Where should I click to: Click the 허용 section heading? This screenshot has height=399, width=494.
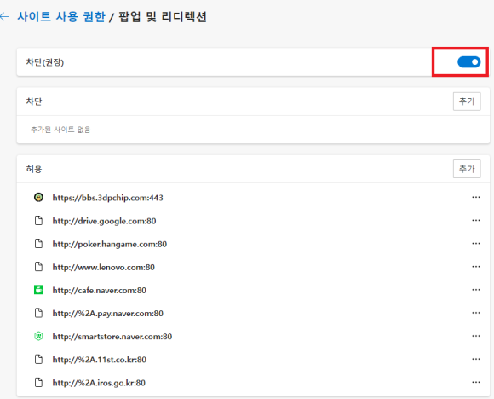[x=34, y=169]
